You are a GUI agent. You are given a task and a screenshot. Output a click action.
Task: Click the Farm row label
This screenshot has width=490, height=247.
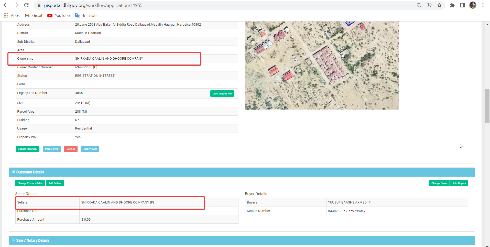tap(21, 84)
